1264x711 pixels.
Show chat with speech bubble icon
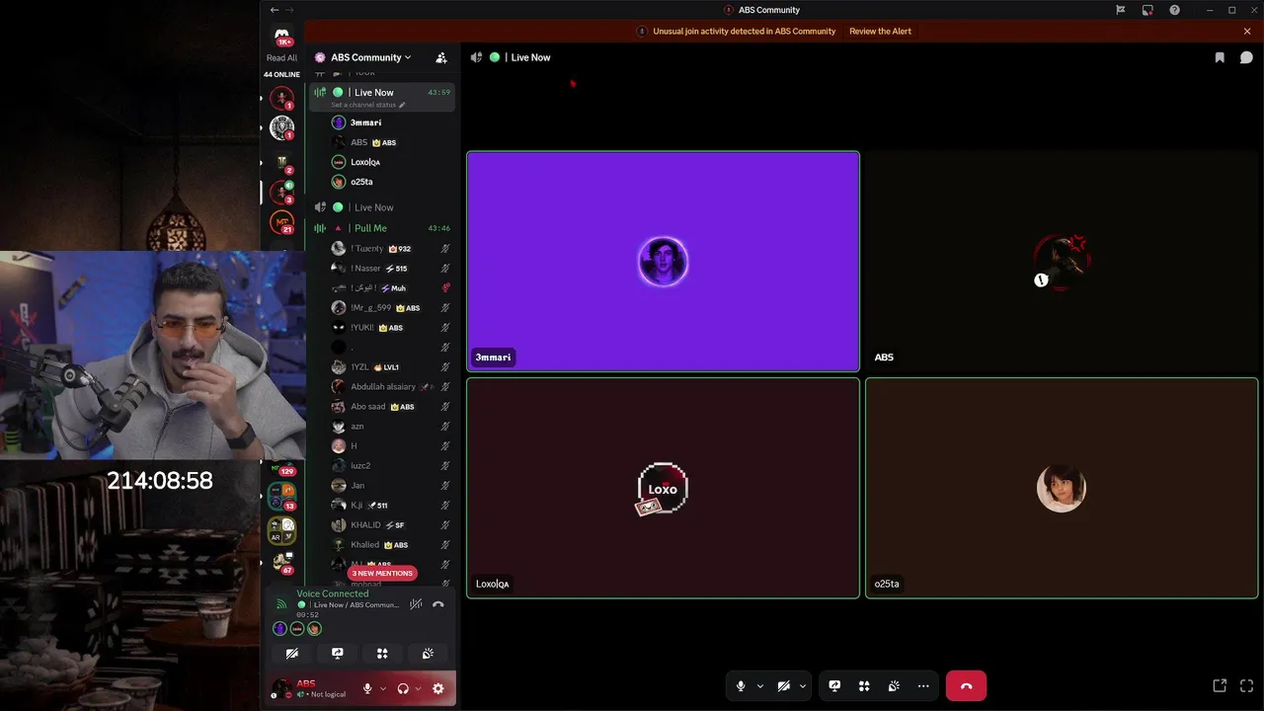click(x=1246, y=57)
